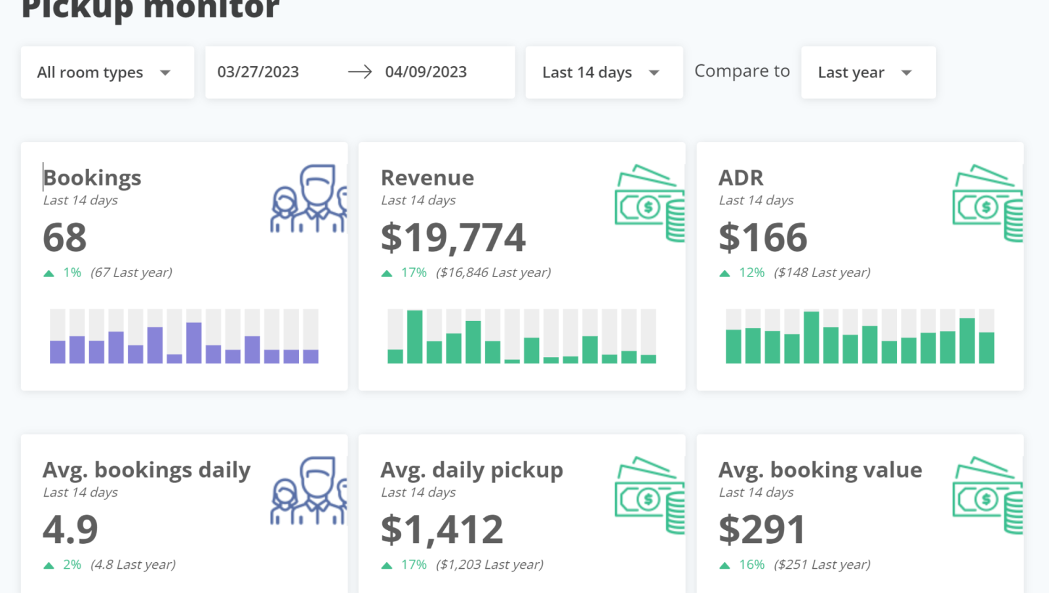This screenshot has height=593, width=1049.
Task: Click the money icon in Revenue card
Action: coord(649,203)
